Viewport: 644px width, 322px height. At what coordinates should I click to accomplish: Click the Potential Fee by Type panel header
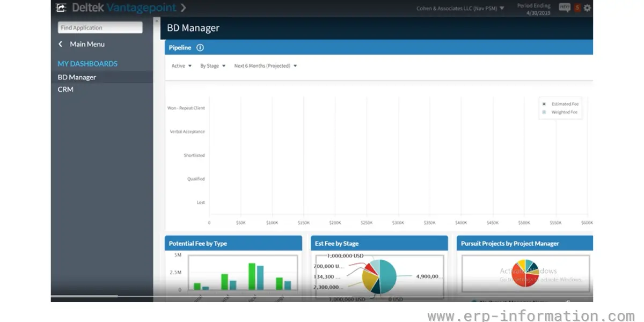coord(233,243)
